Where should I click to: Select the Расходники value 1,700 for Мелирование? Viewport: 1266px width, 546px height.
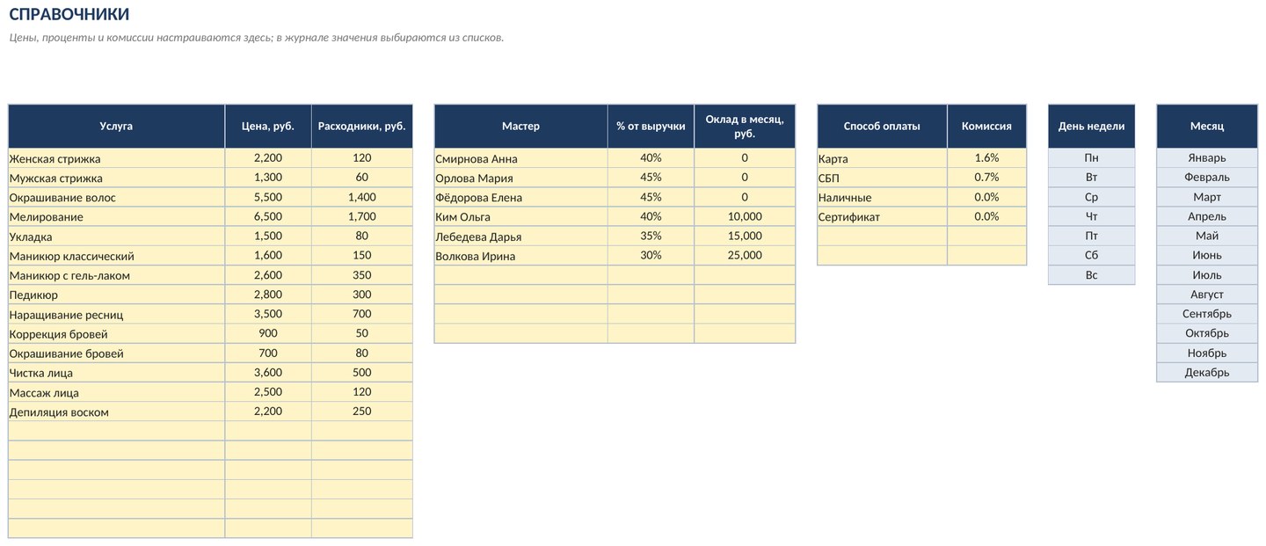coord(362,216)
